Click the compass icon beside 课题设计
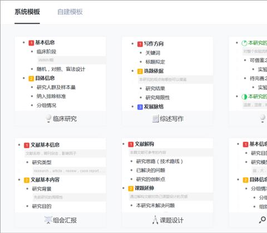The image size is (267, 233). (x=155, y=220)
